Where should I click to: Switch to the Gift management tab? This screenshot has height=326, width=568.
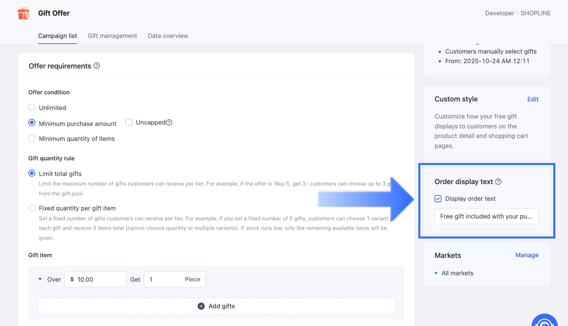(x=112, y=36)
